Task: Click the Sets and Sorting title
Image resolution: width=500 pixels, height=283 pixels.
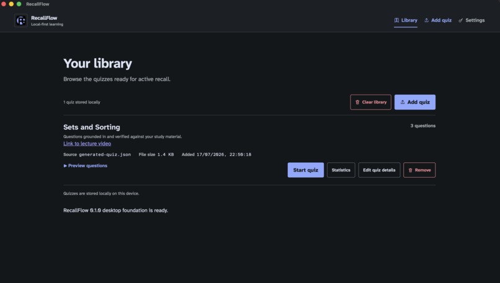Action: (92, 127)
